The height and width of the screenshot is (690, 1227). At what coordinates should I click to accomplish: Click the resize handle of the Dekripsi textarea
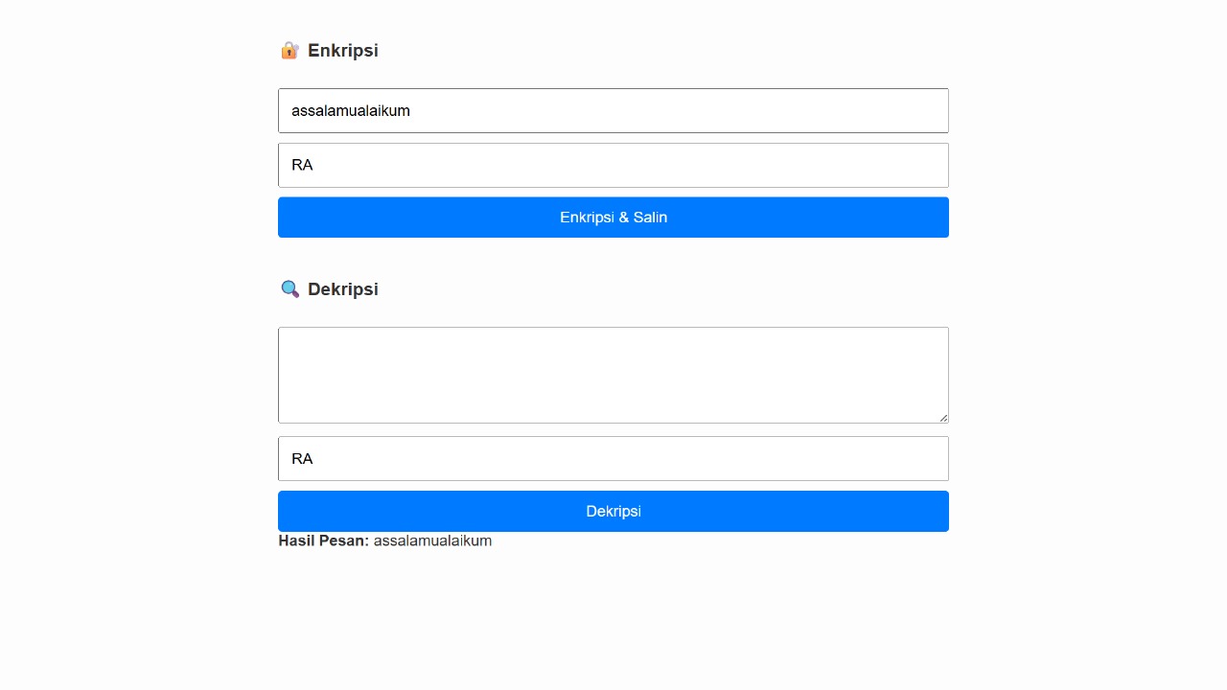pyautogui.click(x=944, y=418)
